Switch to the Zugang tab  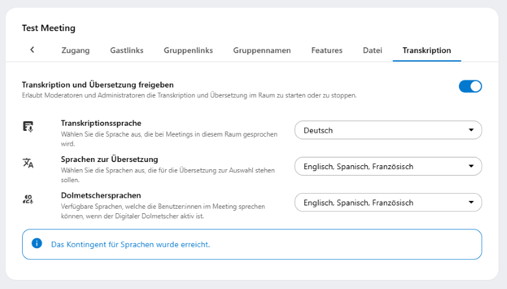click(x=75, y=51)
